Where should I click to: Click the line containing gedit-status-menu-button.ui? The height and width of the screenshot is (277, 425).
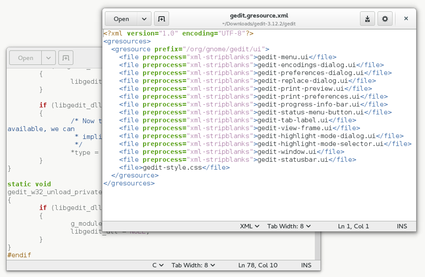255,112
